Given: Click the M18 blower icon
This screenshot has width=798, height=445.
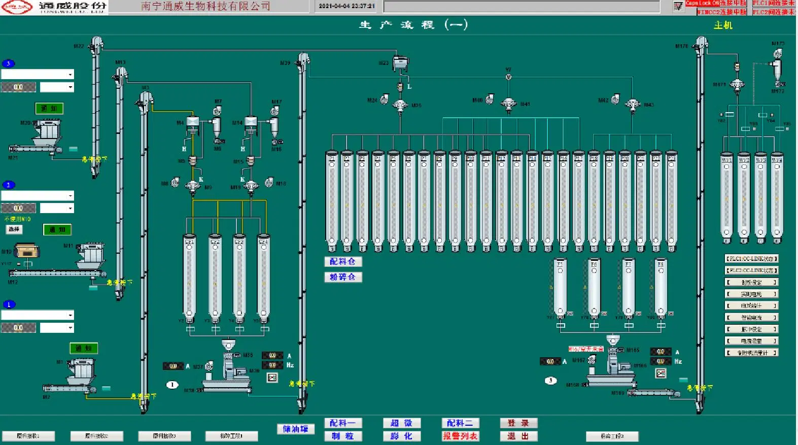Looking at the screenshot, I should coord(269,182).
